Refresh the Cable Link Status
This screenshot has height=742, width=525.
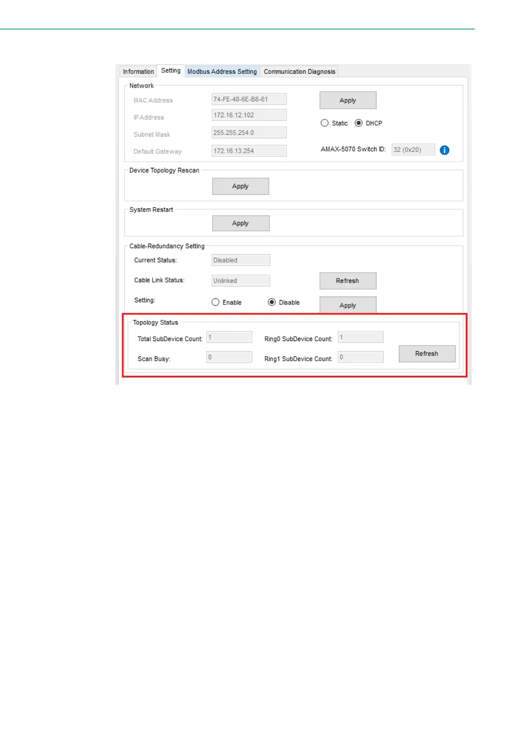click(x=347, y=281)
